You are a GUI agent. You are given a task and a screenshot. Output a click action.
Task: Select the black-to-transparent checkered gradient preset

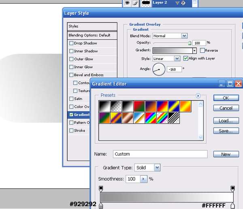(116, 106)
